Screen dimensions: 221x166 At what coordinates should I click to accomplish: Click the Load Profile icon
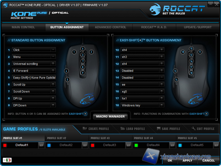[x=123, y=129]
